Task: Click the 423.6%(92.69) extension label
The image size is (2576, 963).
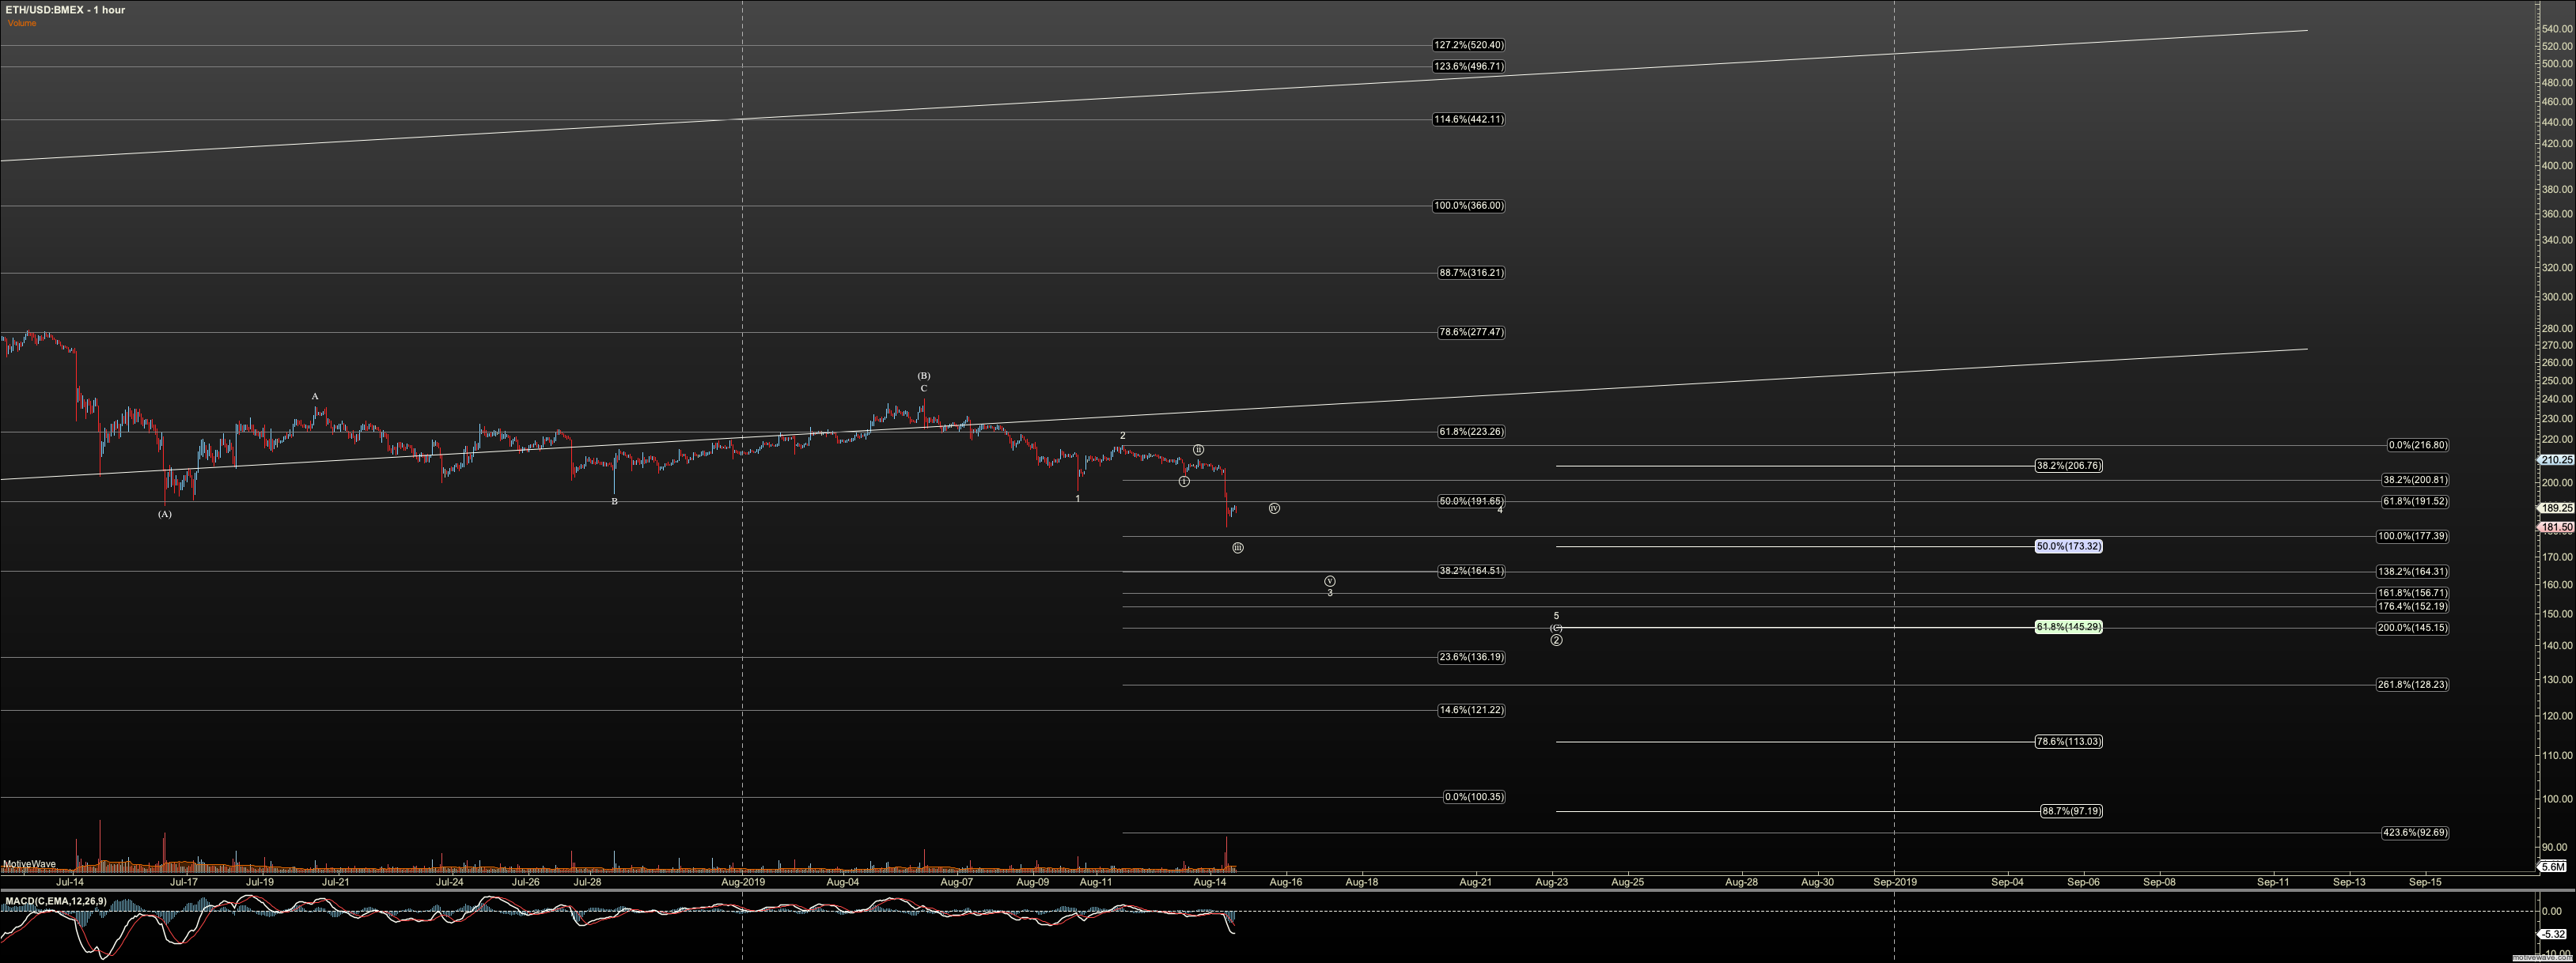Action: pyautogui.click(x=2415, y=833)
